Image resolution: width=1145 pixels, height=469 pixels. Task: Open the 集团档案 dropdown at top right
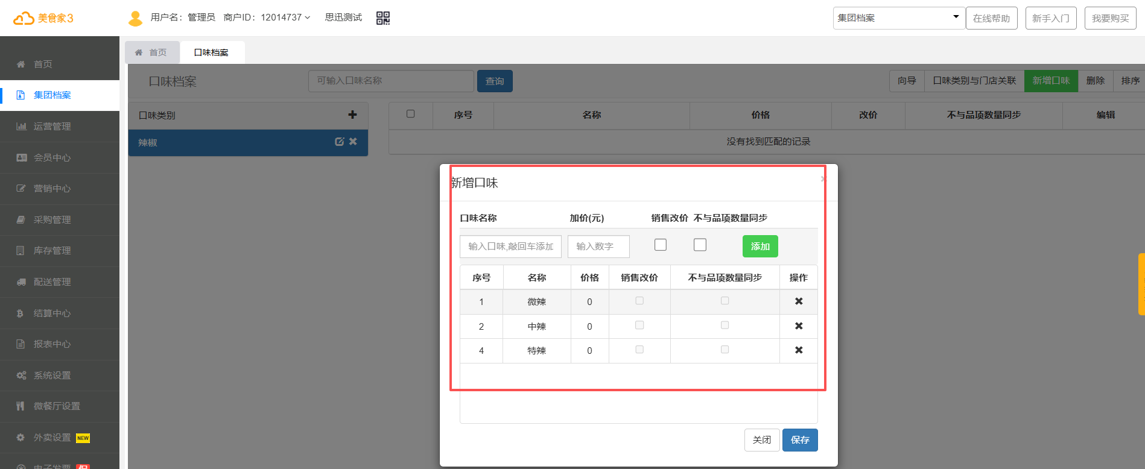pyautogui.click(x=898, y=18)
